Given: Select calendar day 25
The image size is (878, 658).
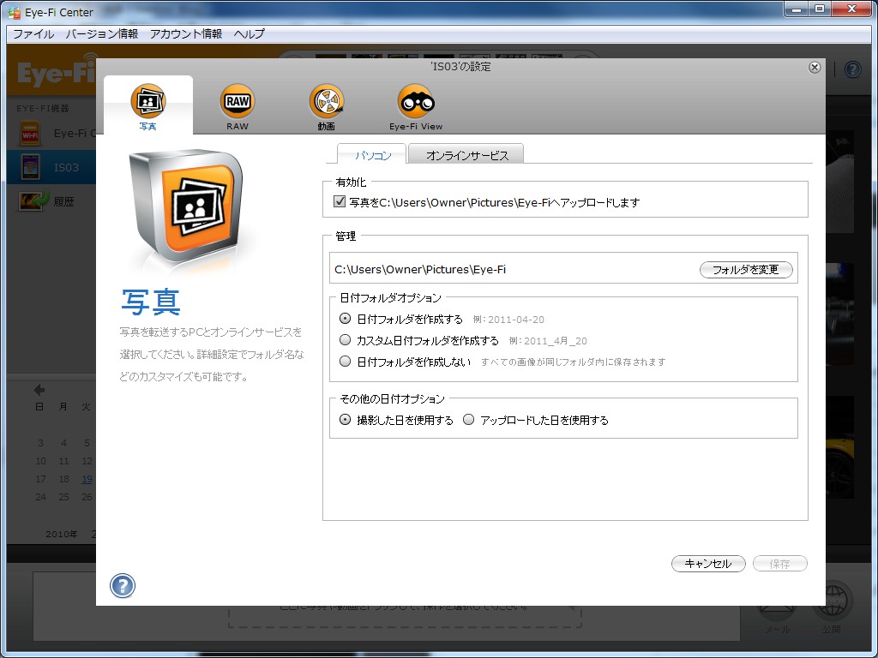Looking at the screenshot, I should click(63, 497).
